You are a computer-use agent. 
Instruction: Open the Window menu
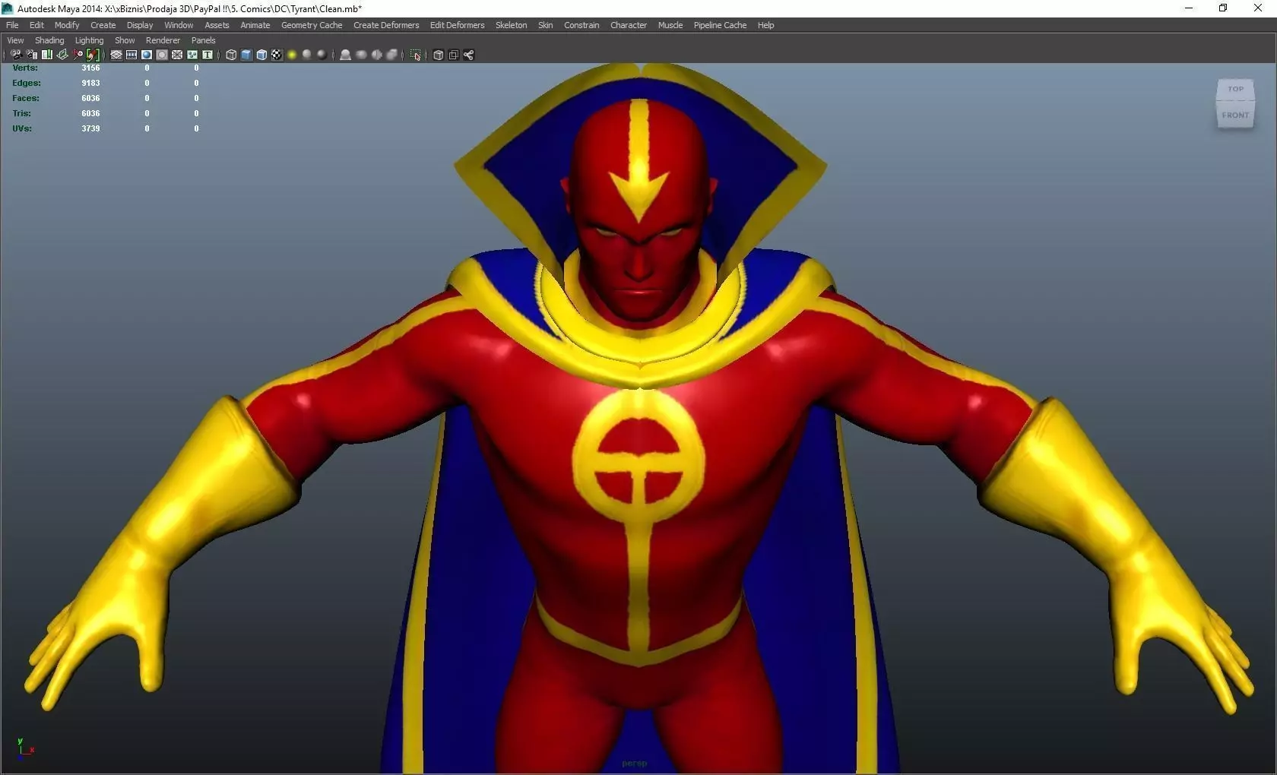click(x=179, y=25)
